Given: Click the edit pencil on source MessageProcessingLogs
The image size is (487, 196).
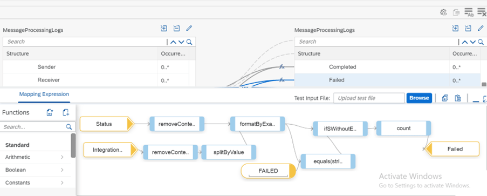Looking at the screenshot, I should coord(189,29).
